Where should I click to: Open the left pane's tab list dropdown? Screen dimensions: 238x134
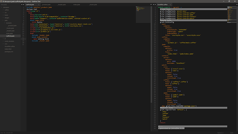151,4
